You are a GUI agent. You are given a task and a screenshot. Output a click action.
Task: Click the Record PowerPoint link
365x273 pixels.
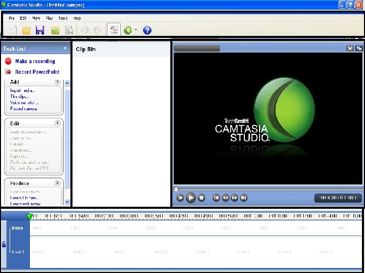pos(37,72)
